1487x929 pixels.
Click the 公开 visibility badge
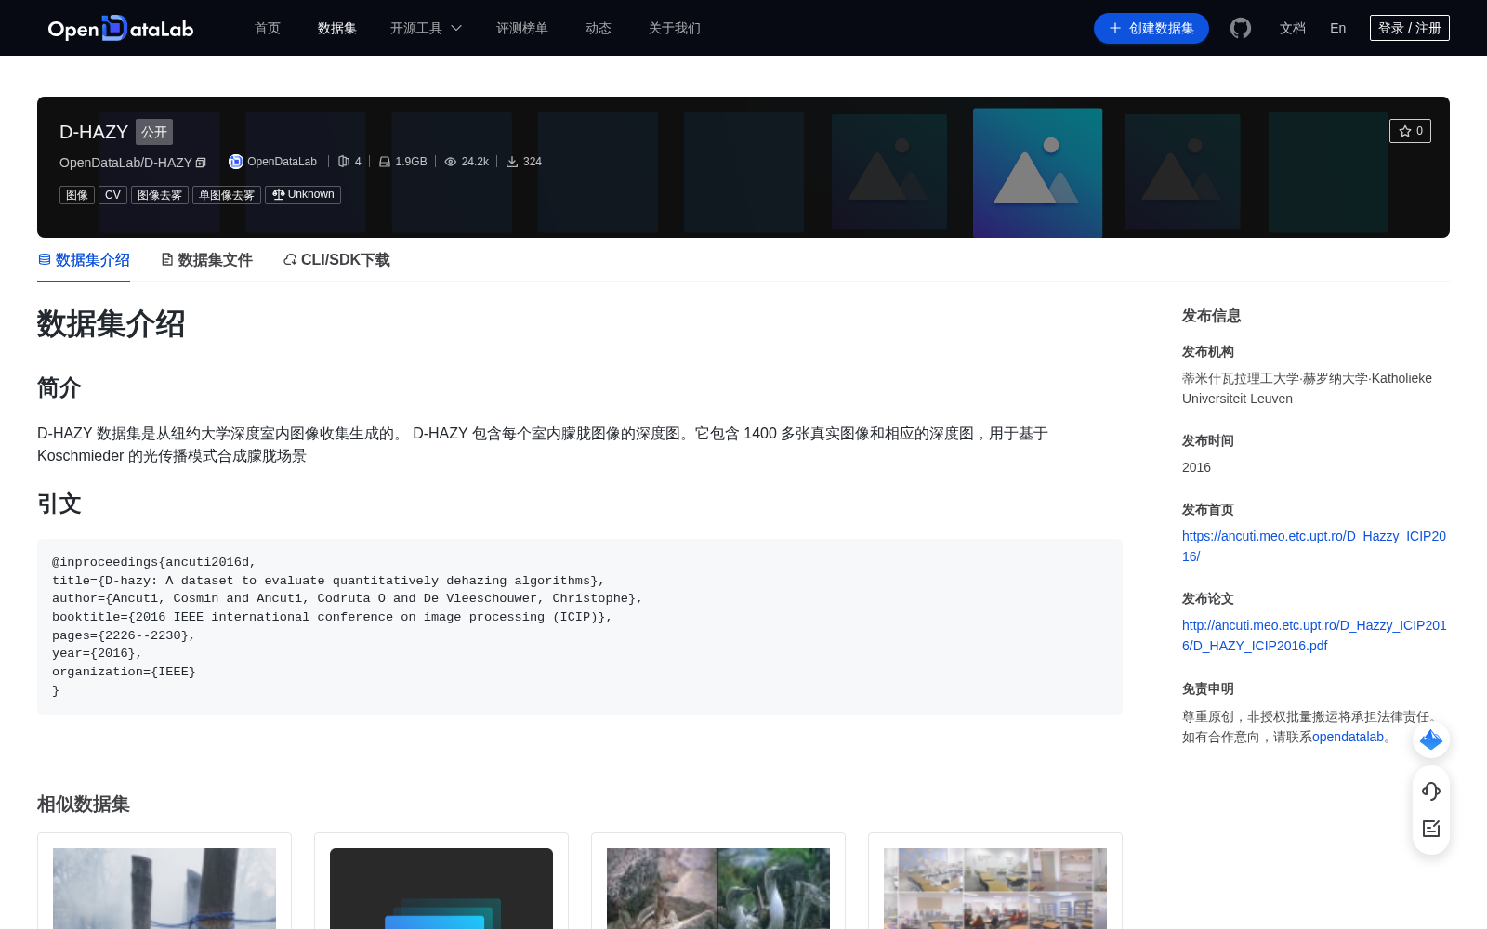coord(154,132)
